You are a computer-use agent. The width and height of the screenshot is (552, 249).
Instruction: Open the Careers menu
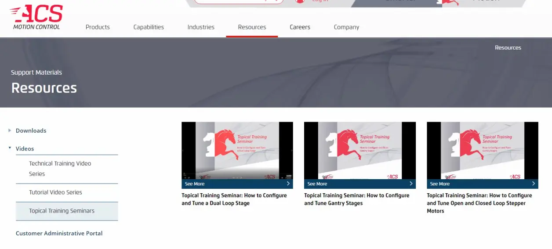pyautogui.click(x=300, y=27)
